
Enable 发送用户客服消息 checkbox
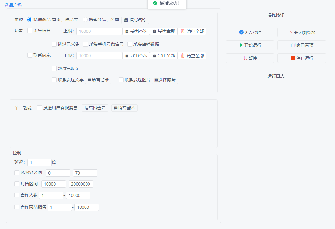coord(40,108)
